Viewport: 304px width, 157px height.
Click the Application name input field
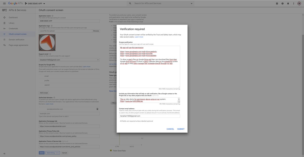click(69, 21)
